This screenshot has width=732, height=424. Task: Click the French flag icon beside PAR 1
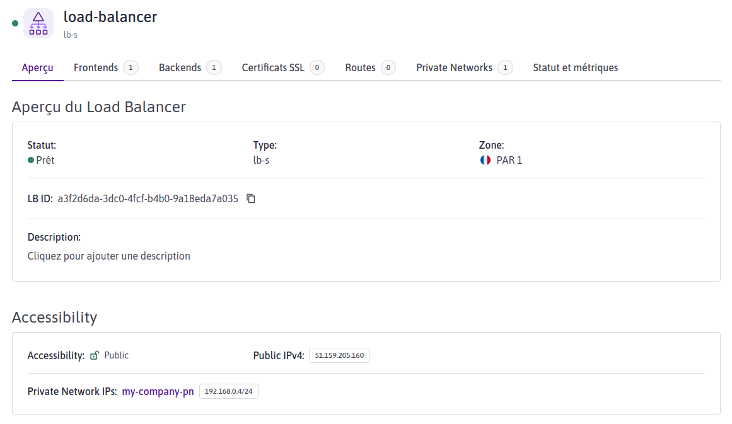coord(485,160)
